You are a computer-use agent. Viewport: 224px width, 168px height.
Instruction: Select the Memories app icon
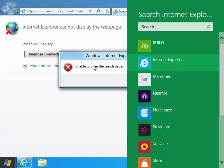coord(144,80)
